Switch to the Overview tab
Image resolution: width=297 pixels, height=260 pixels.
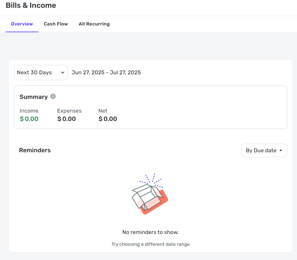click(x=22, y=24)
